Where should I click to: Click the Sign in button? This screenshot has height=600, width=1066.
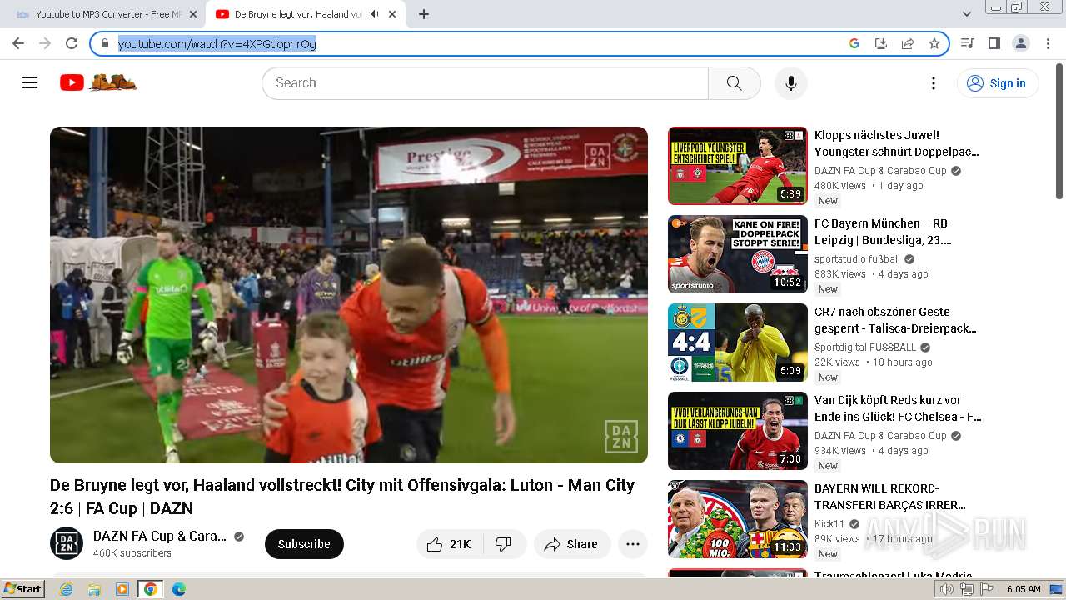point(998,82)
